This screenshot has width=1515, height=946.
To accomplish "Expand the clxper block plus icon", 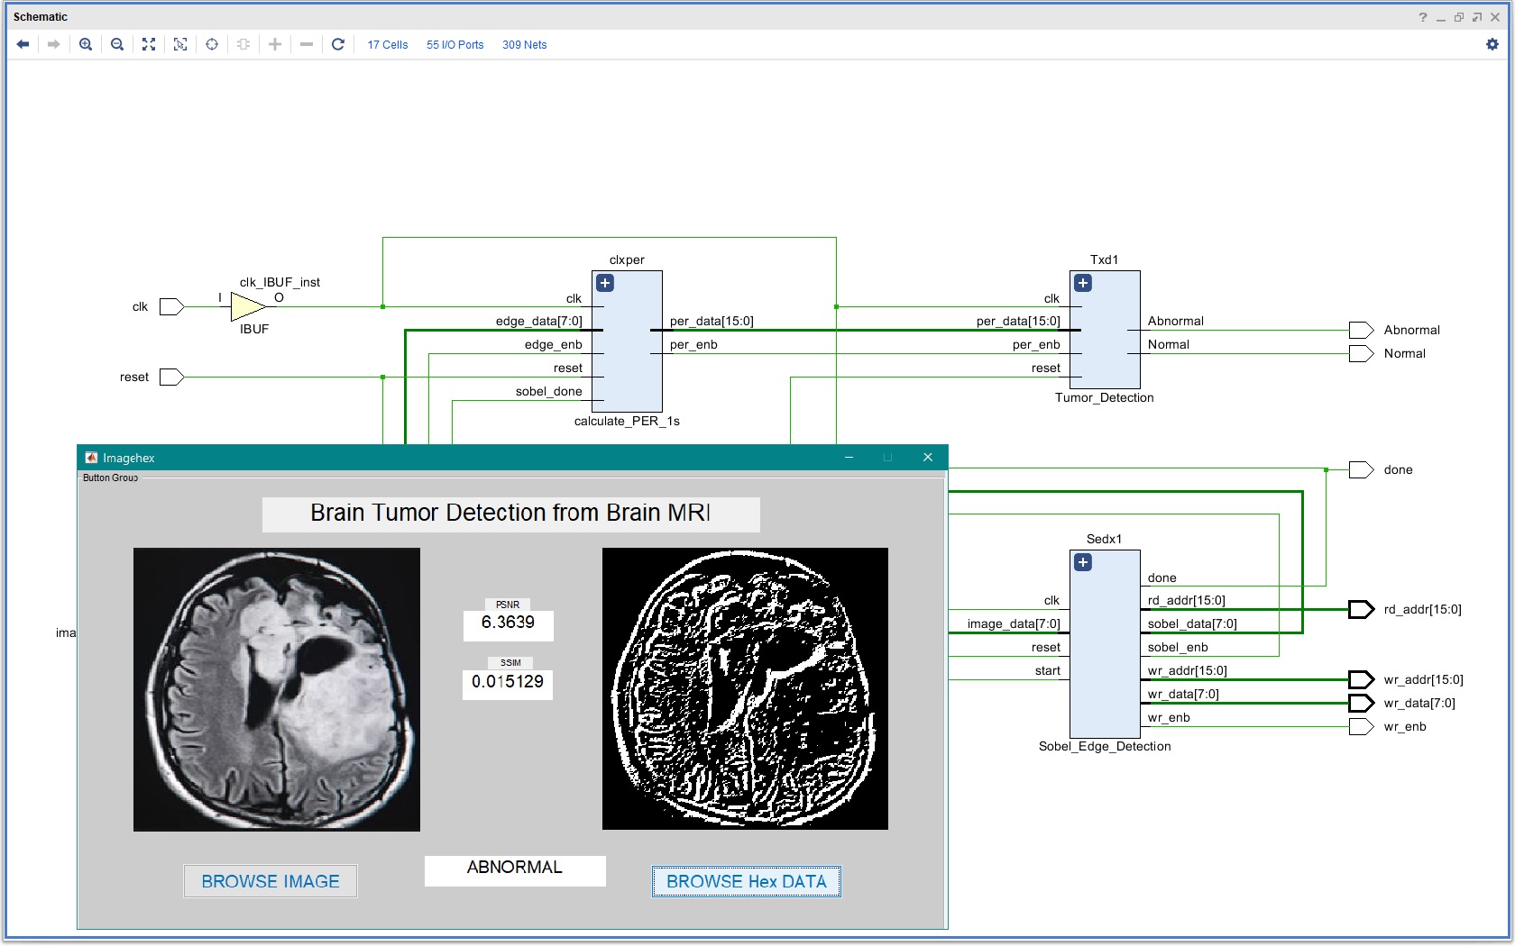I will pos(605,283).
